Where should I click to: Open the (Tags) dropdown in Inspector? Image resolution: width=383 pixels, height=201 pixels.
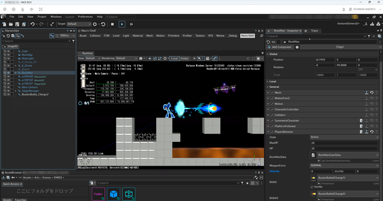pyautogui.click(x=341, y=47)
